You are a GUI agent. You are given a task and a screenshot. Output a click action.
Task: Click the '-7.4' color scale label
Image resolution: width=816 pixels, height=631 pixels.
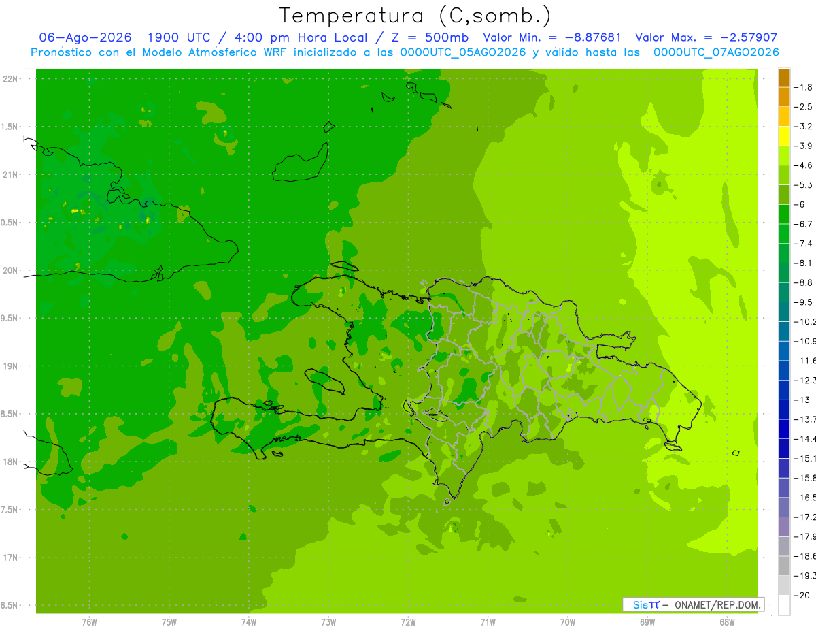pyautogui.click(x=804, y=244)
